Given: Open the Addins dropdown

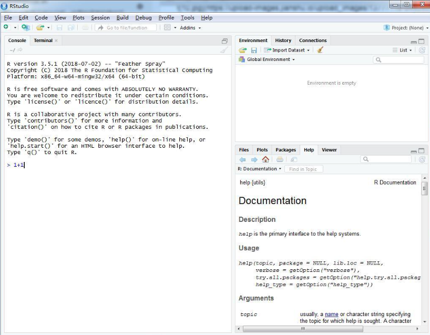Looking at the screenshot, I should 190,28.
